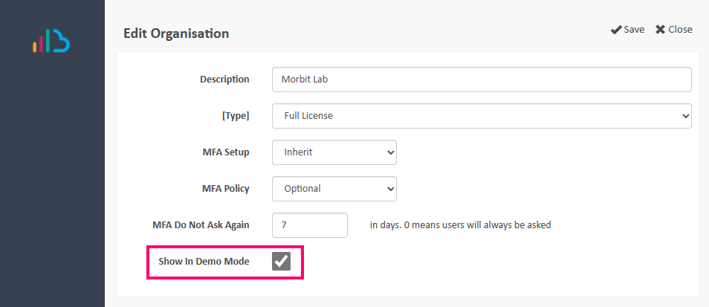Click the Save button text
This screenshot has width=709, height=307.
(634, 30)
